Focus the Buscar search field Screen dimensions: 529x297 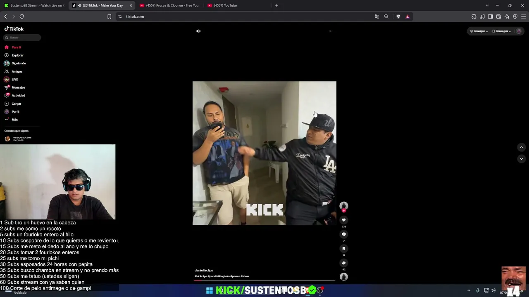point(22,38)
